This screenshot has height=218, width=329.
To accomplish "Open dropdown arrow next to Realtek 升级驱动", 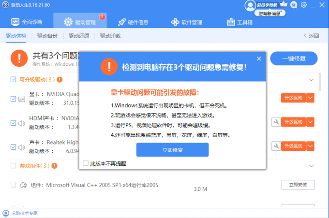I will pos(310,146).
